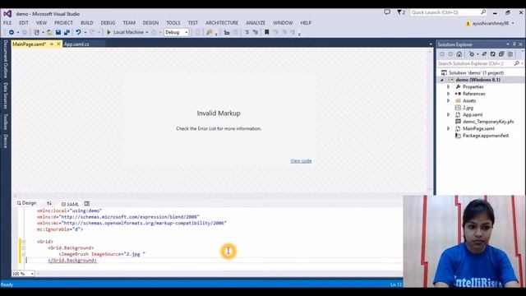This screenshot has height=296, width=526.
Task: Click the Open File folder icon
Action: coord(49,32)
